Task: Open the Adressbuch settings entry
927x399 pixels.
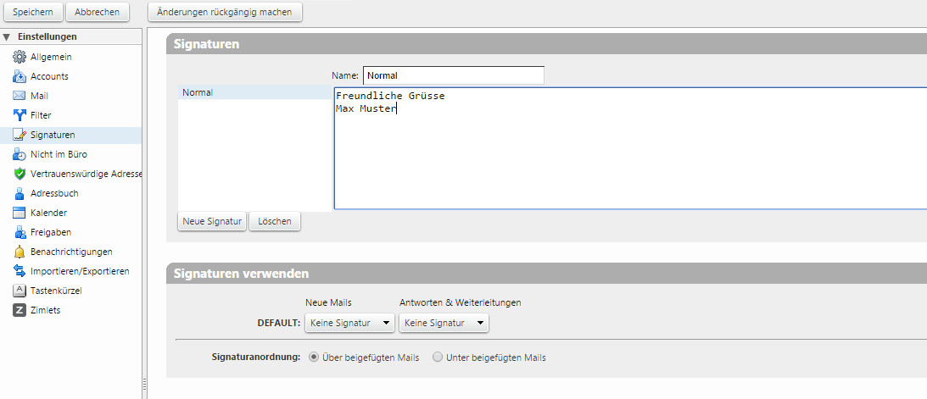Action: tap(54, 193)
